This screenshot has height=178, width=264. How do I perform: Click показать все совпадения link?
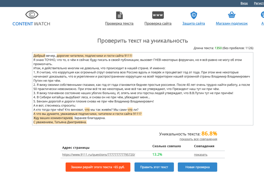198,139
